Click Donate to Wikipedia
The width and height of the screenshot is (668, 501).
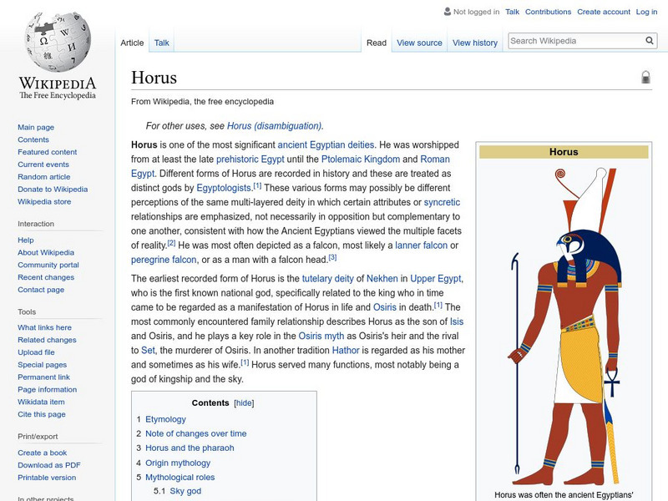tap(53, 190)
